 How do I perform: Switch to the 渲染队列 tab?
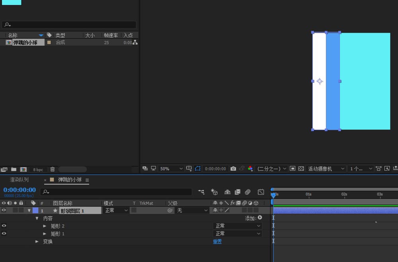pyautogui.click(x=19, y=180)
